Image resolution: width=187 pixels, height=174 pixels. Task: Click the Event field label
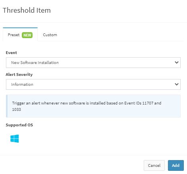pyautogui.click(x=11, y=53)
